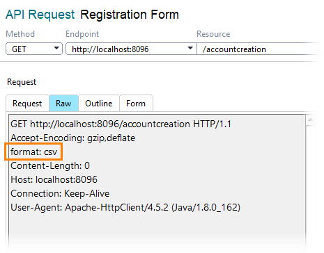Image resolution: width=324 pixels, height=253 pixels.
Task: Click the API Request title
Action: point(40,15)
